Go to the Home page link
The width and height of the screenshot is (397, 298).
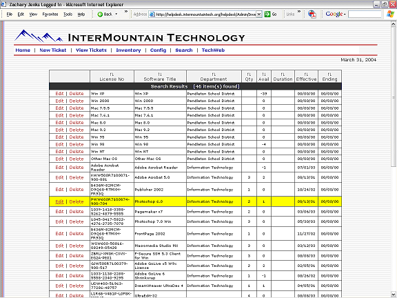tap(23, 50)
